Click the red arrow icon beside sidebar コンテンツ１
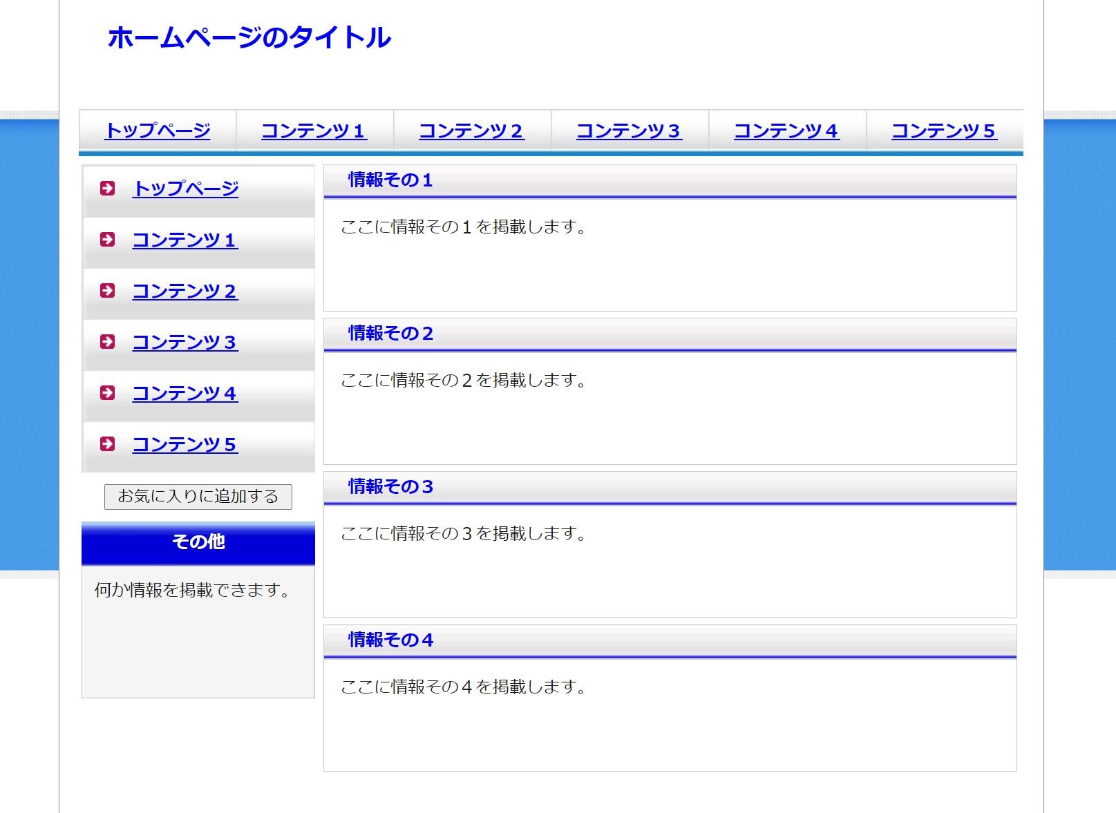This screenshot has width=1116, height=813. click(107, 239)
